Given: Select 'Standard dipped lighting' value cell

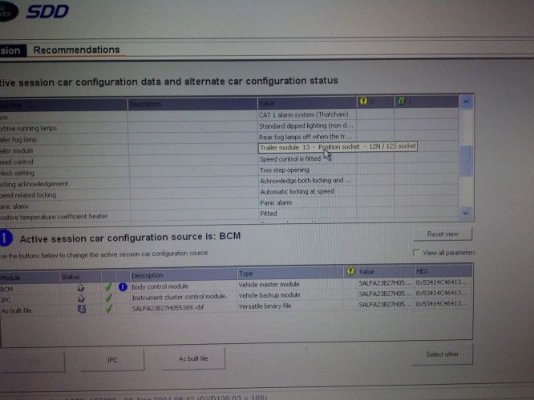Looking at the screenshot, I should coord(305,126).
